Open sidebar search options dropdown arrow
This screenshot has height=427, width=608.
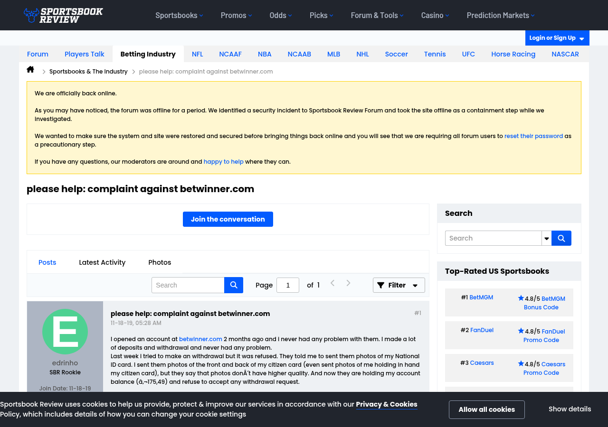click(547, 238)
